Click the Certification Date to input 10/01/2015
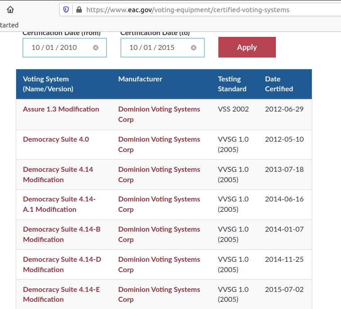Screen dimensions: 341x309 click(163, 48)
